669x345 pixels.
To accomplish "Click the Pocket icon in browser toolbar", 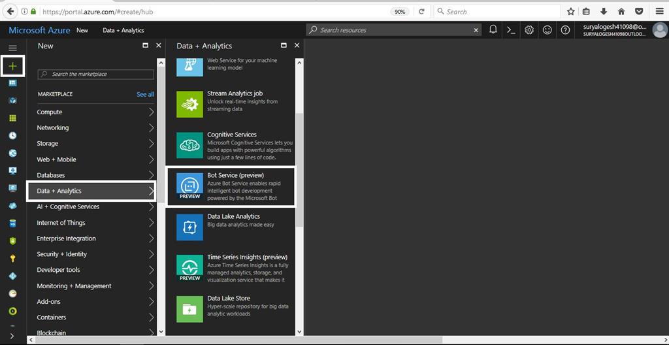I will click(x=639, y=12).
